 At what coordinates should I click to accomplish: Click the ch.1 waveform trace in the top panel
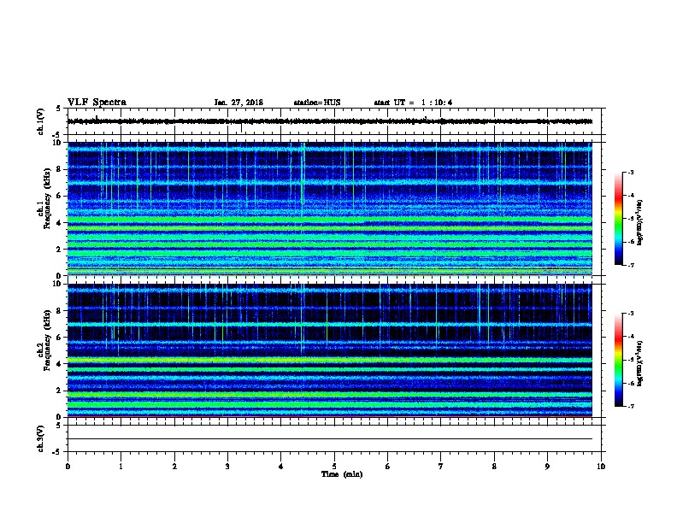[x=330, y=121]
